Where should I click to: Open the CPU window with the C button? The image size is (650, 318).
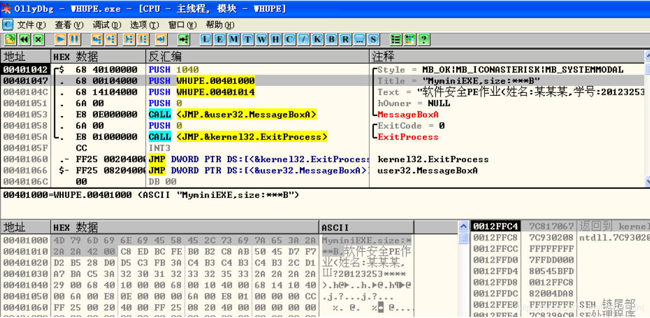(290, 39)
